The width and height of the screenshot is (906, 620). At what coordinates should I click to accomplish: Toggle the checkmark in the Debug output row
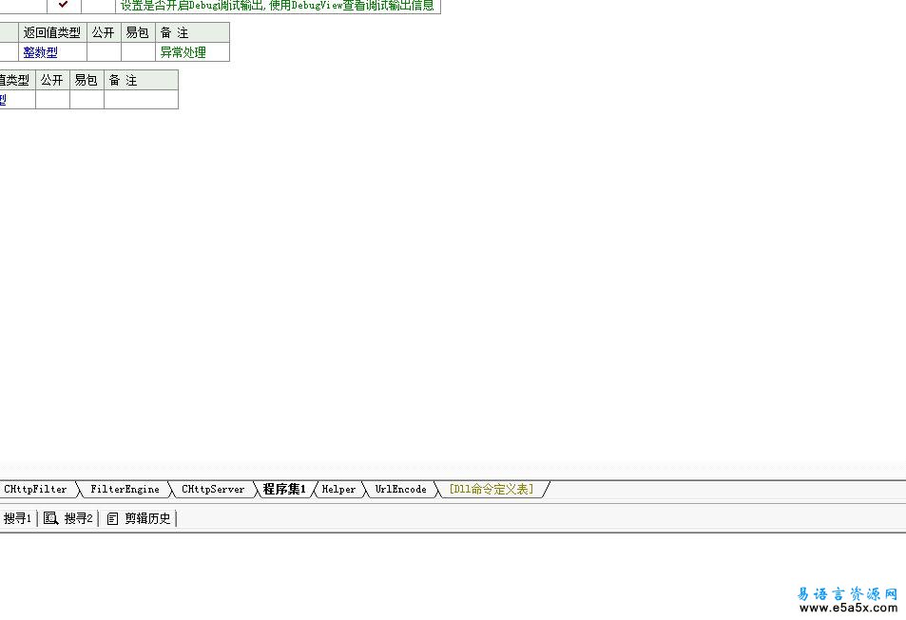coord(64,5)
